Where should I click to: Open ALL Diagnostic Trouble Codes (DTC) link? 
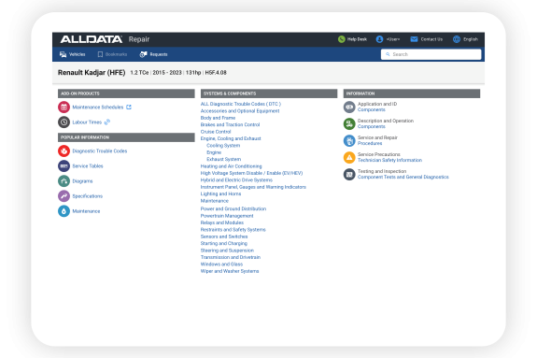point(241,104)
